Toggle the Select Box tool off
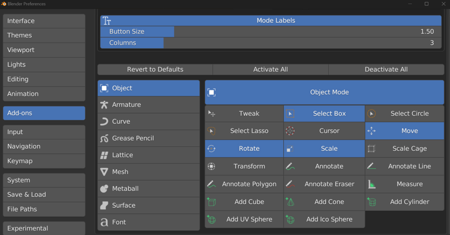 tap(324, 114)
